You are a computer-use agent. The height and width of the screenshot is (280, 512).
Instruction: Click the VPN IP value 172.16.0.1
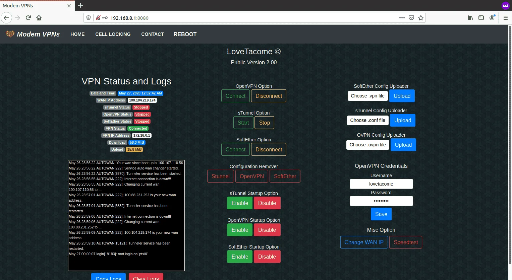pyautogui.click(x=141, y=135)
